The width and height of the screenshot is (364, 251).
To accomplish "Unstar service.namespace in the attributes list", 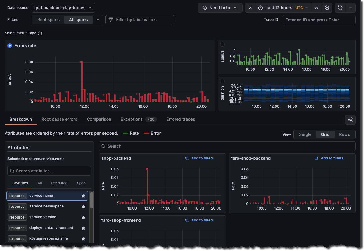I will 83,206.
